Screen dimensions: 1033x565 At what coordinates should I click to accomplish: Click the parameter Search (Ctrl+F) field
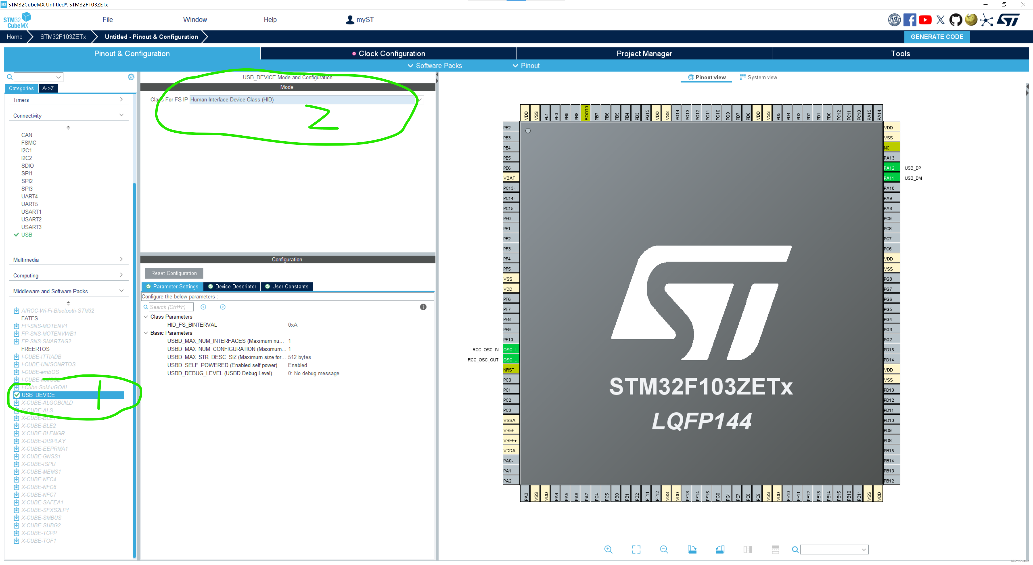click(x=171, y=307)
